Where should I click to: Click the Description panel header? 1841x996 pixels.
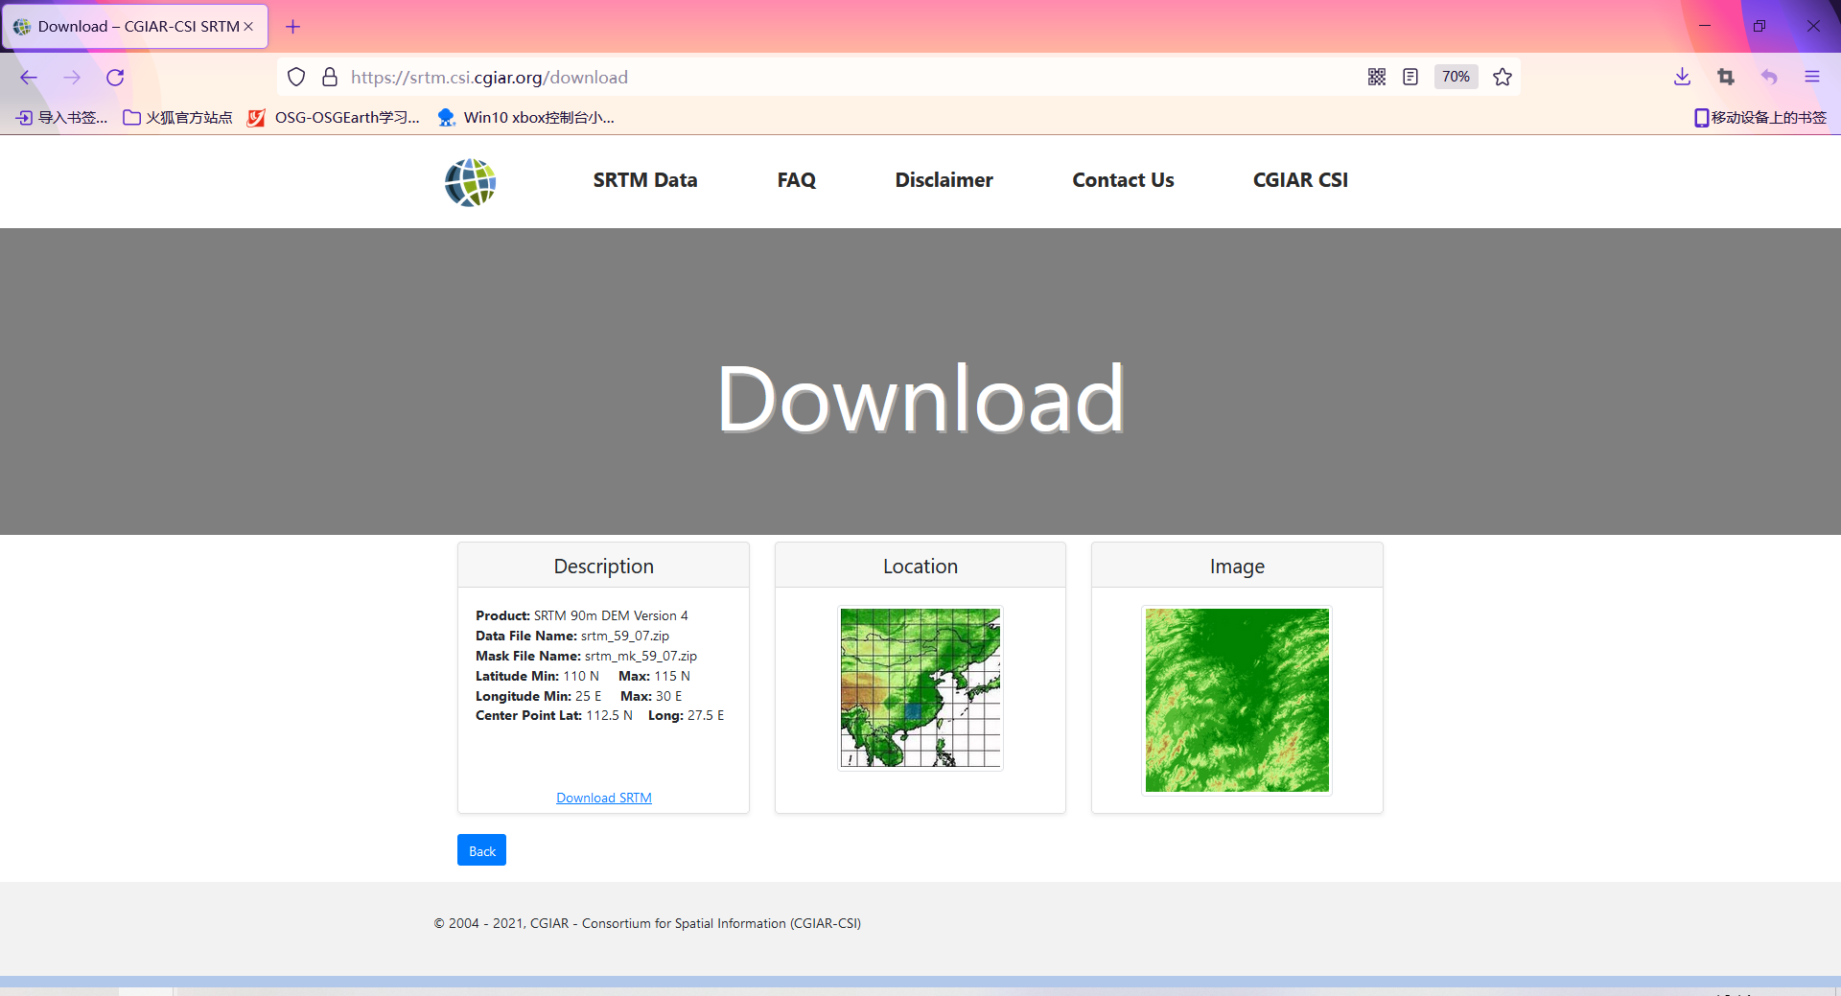(x=603, y=566)
